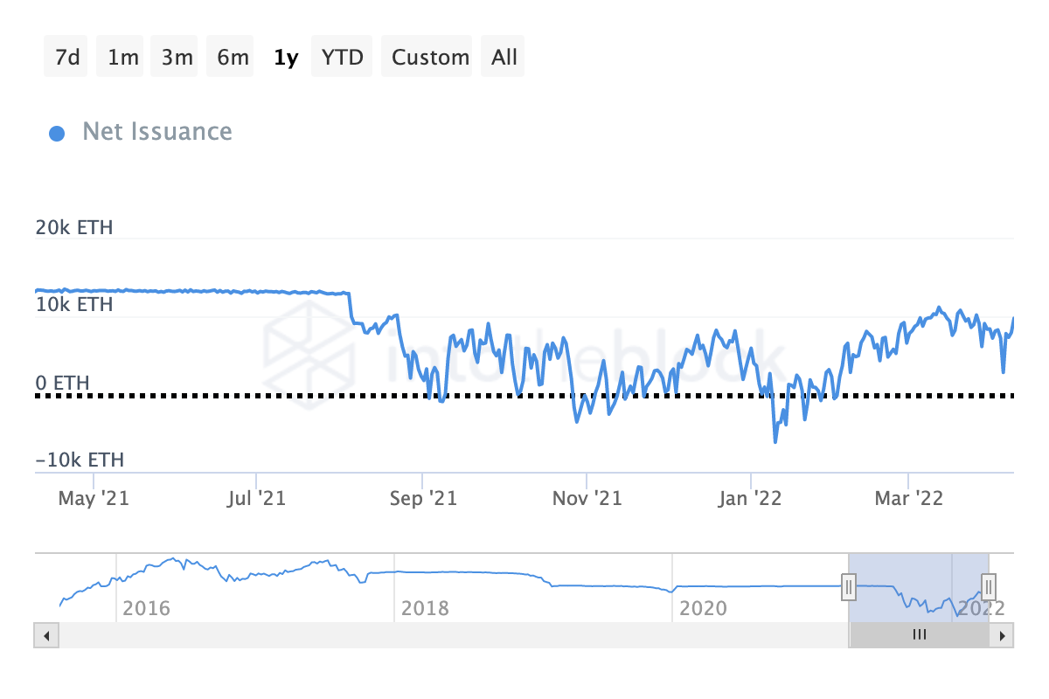The image size is (1049, 699).
Task: Open the Custom date range picker
Action: pos(430,57)
